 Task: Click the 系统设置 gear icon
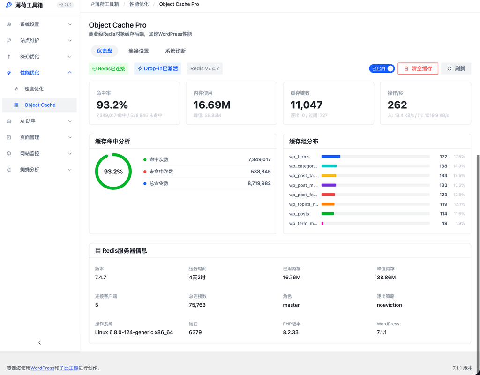point(9,24)
